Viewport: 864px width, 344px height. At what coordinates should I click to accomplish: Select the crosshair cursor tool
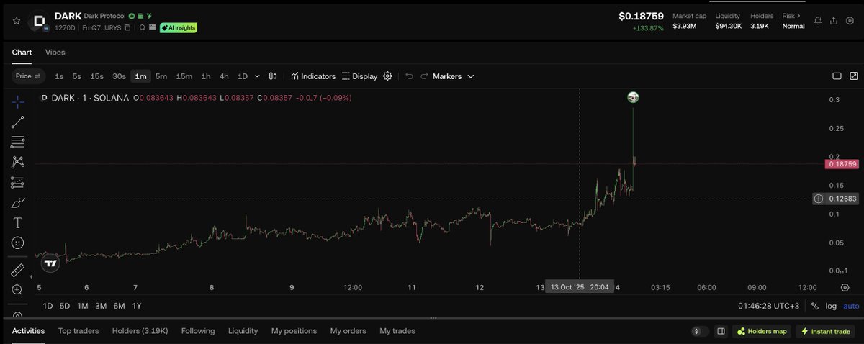(x=18, y=101)
